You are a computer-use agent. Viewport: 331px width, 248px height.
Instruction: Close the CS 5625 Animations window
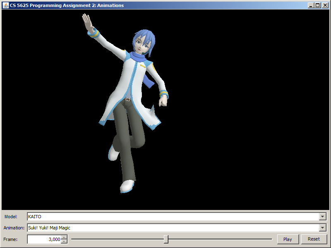(324, 5)
